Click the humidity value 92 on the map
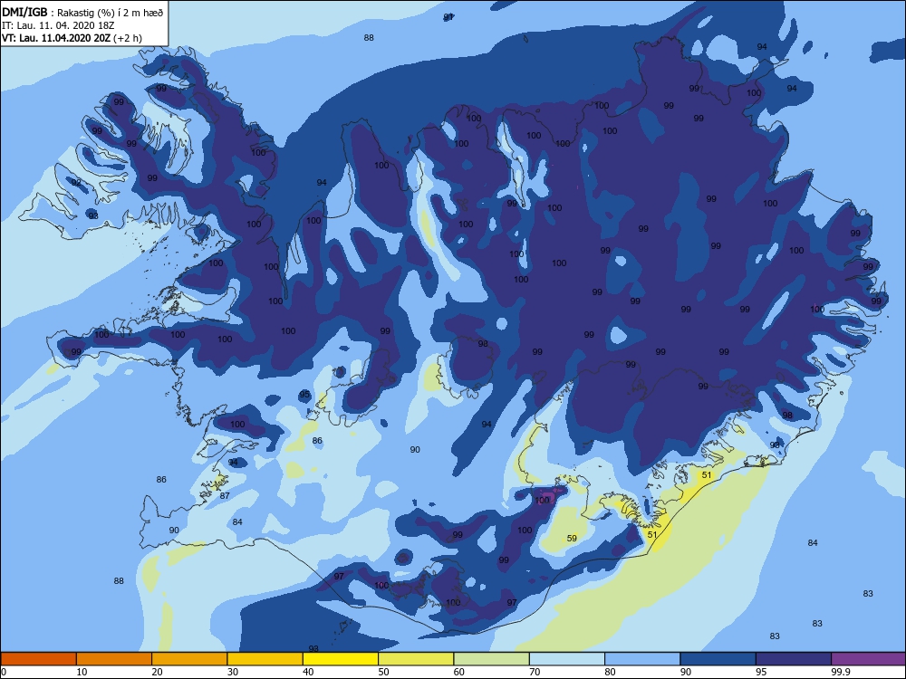 click(x=76, y=183)
